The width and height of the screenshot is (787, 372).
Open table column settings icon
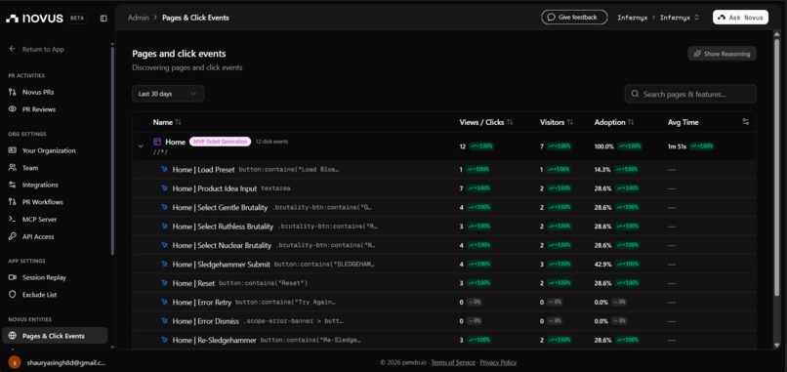tap(745, 122)
